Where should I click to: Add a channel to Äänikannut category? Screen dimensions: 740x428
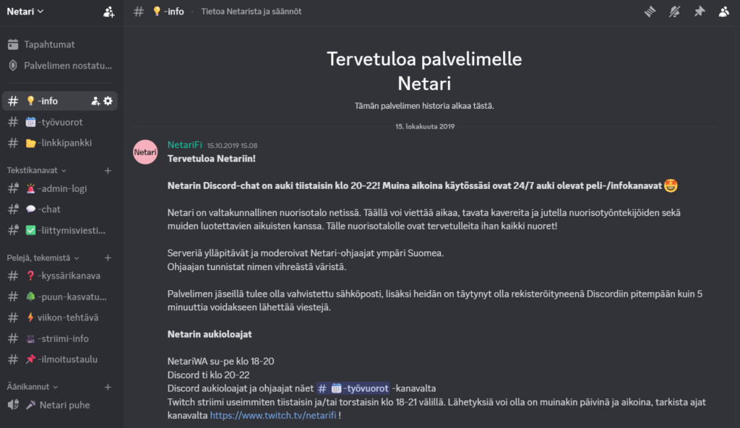click(108, 387)
